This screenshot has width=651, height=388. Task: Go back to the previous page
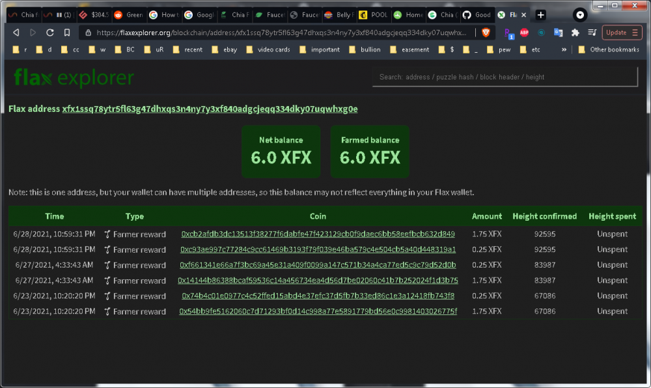(16, 33)
